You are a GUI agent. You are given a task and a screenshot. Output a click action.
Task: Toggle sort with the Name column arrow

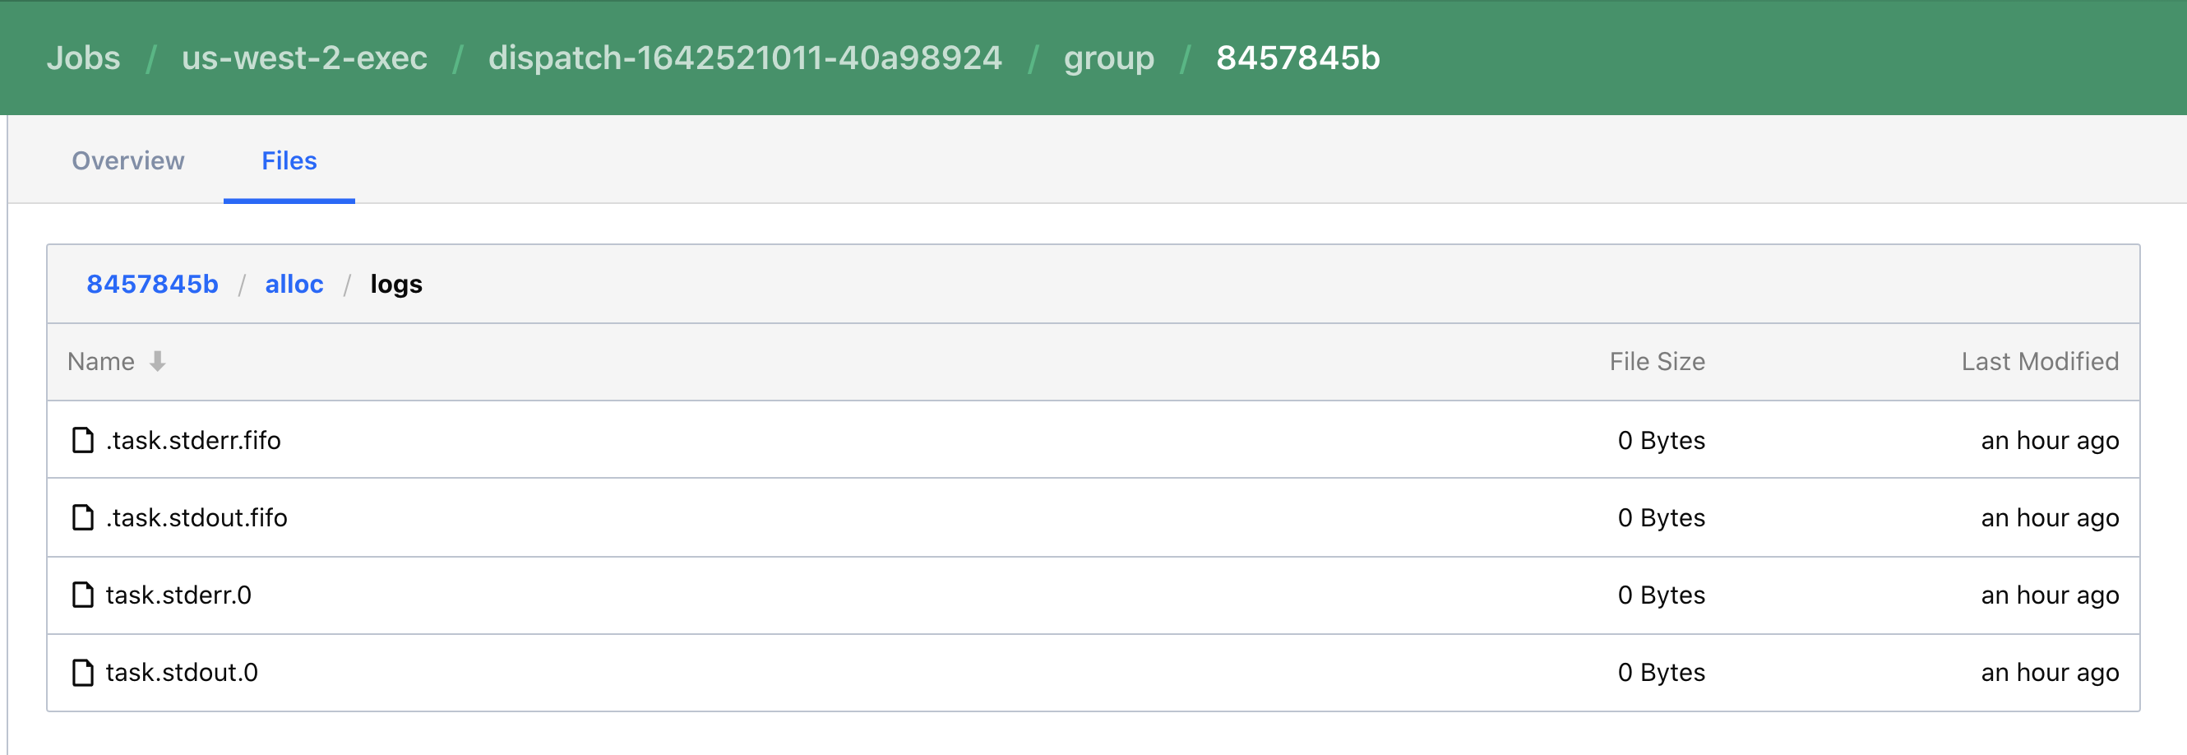tap(157, 362)
